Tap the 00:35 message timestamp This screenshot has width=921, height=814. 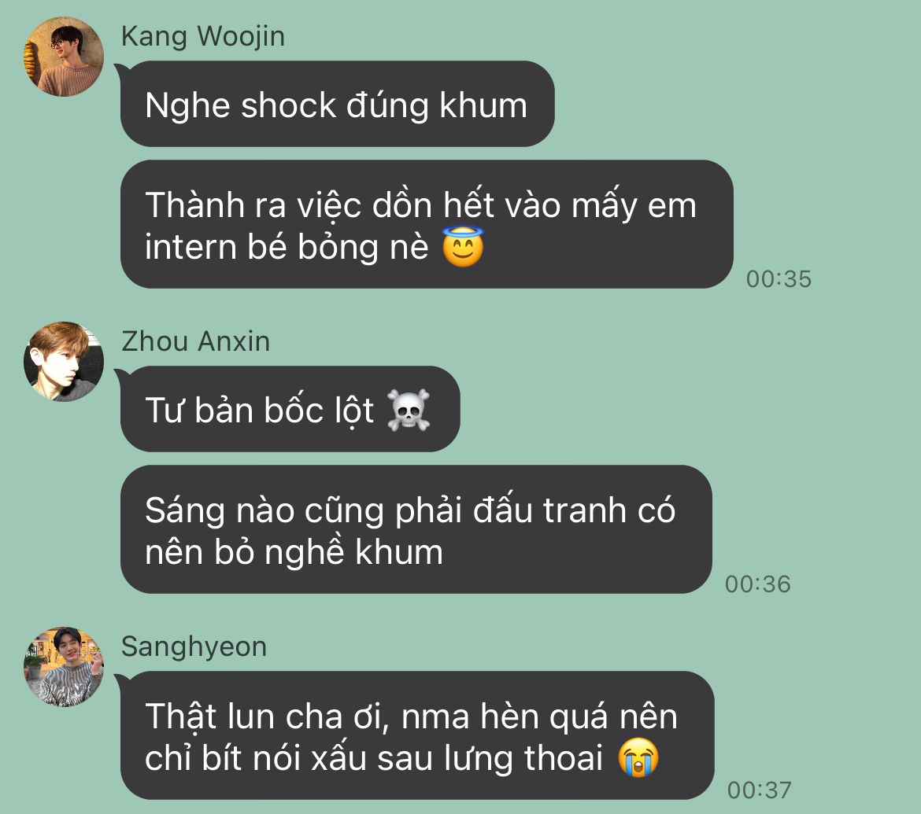(779, 278)
